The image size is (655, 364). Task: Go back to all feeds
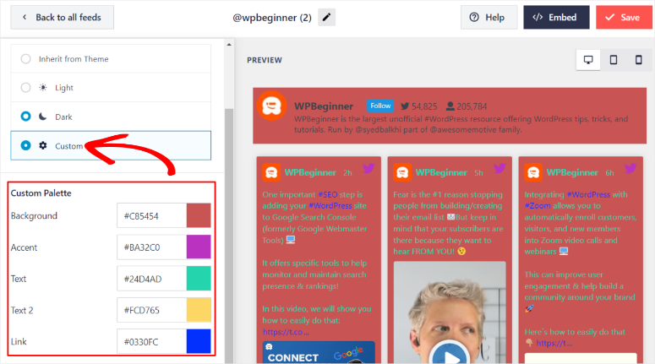click(x=63, y=18)
